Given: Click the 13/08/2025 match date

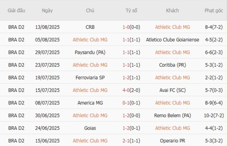Looking at the screenshot, I should pyautogui.click(x=47, y=27).
